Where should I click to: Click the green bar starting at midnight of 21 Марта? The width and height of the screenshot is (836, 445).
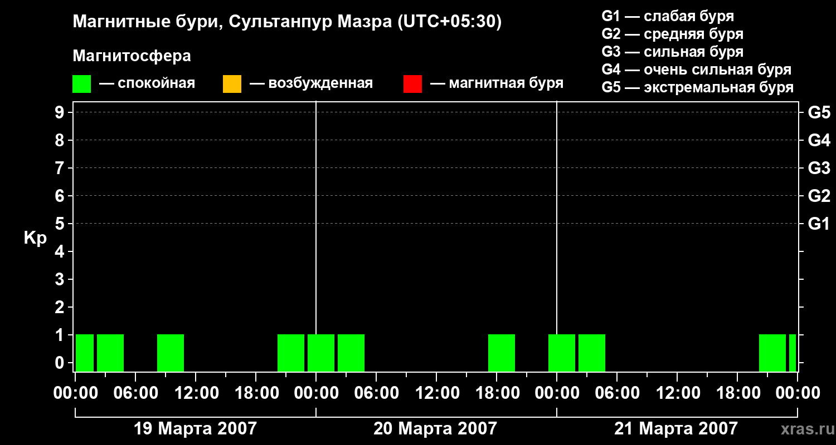click(562, 353)
